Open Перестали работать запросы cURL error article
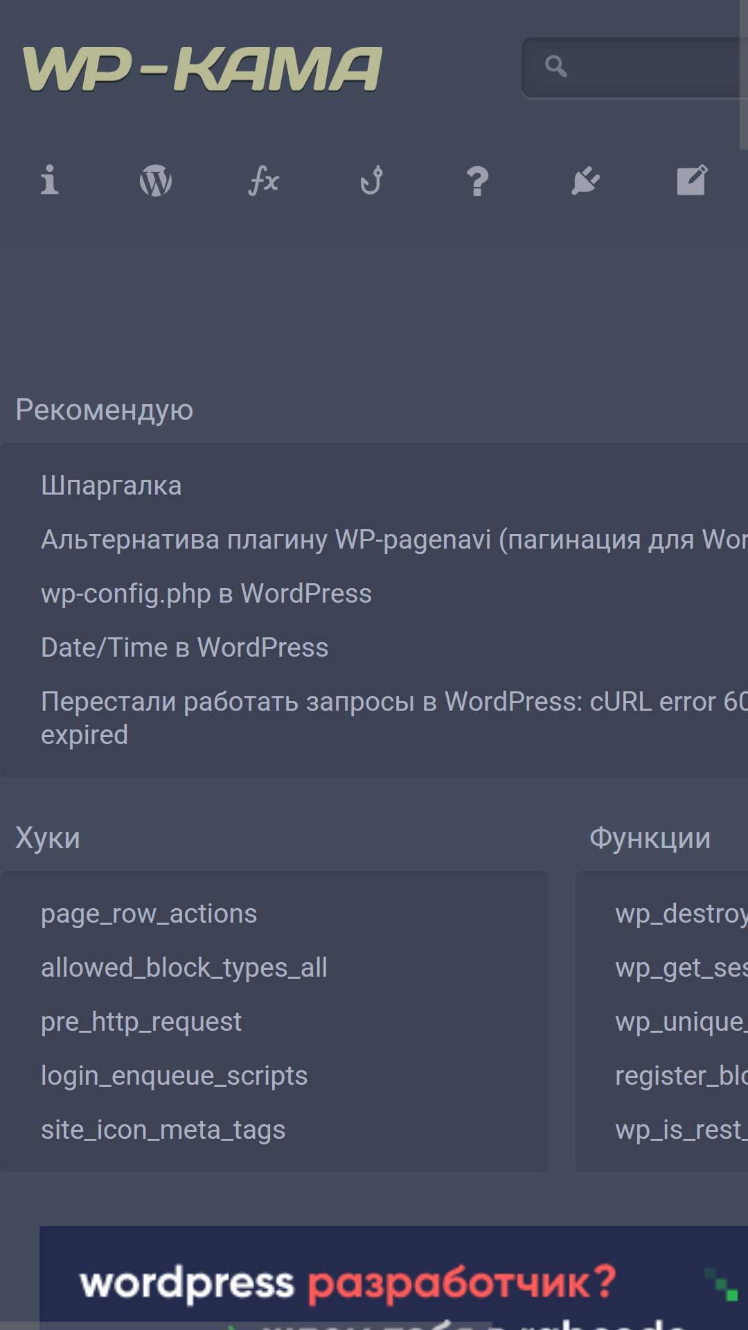Screen dimensions: 748x1330 coord(394,718)
